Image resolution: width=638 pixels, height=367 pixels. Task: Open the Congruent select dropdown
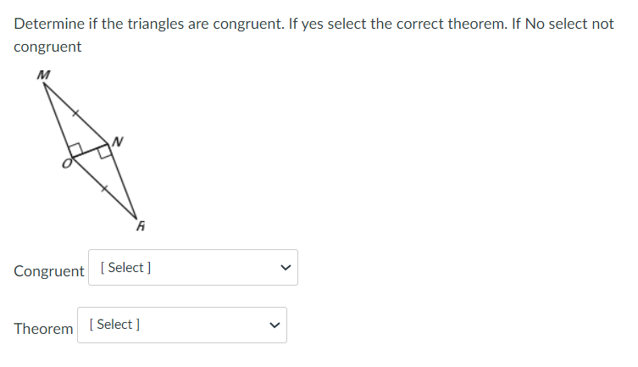point(192,268)
